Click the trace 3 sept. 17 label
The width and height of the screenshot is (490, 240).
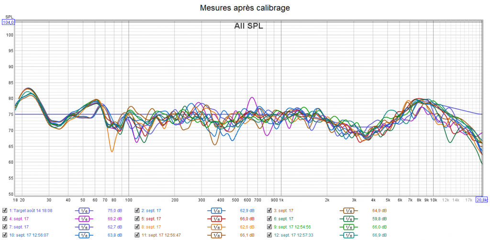click(x=283, y=210)
